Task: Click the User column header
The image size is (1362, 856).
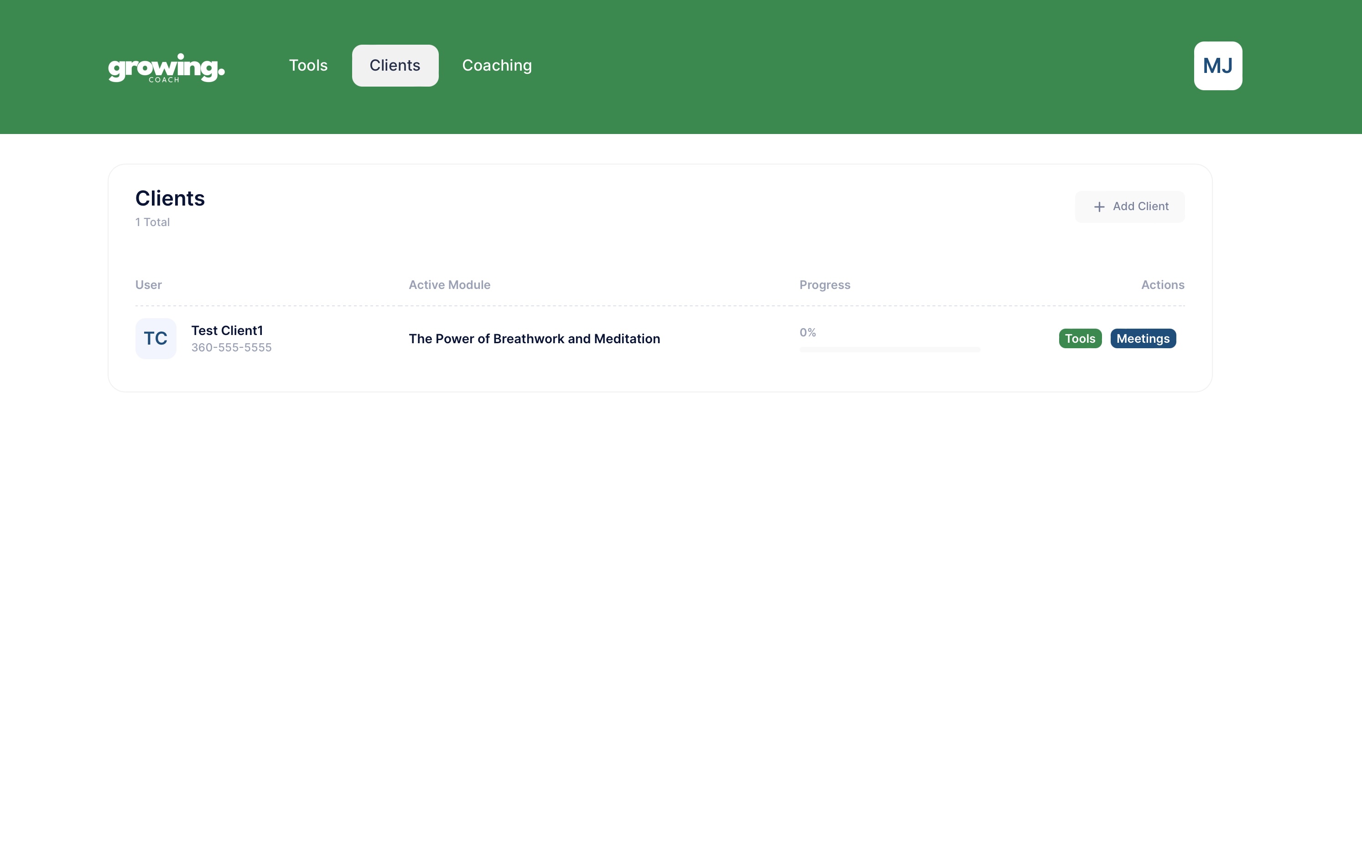Action: click(148, 285)
